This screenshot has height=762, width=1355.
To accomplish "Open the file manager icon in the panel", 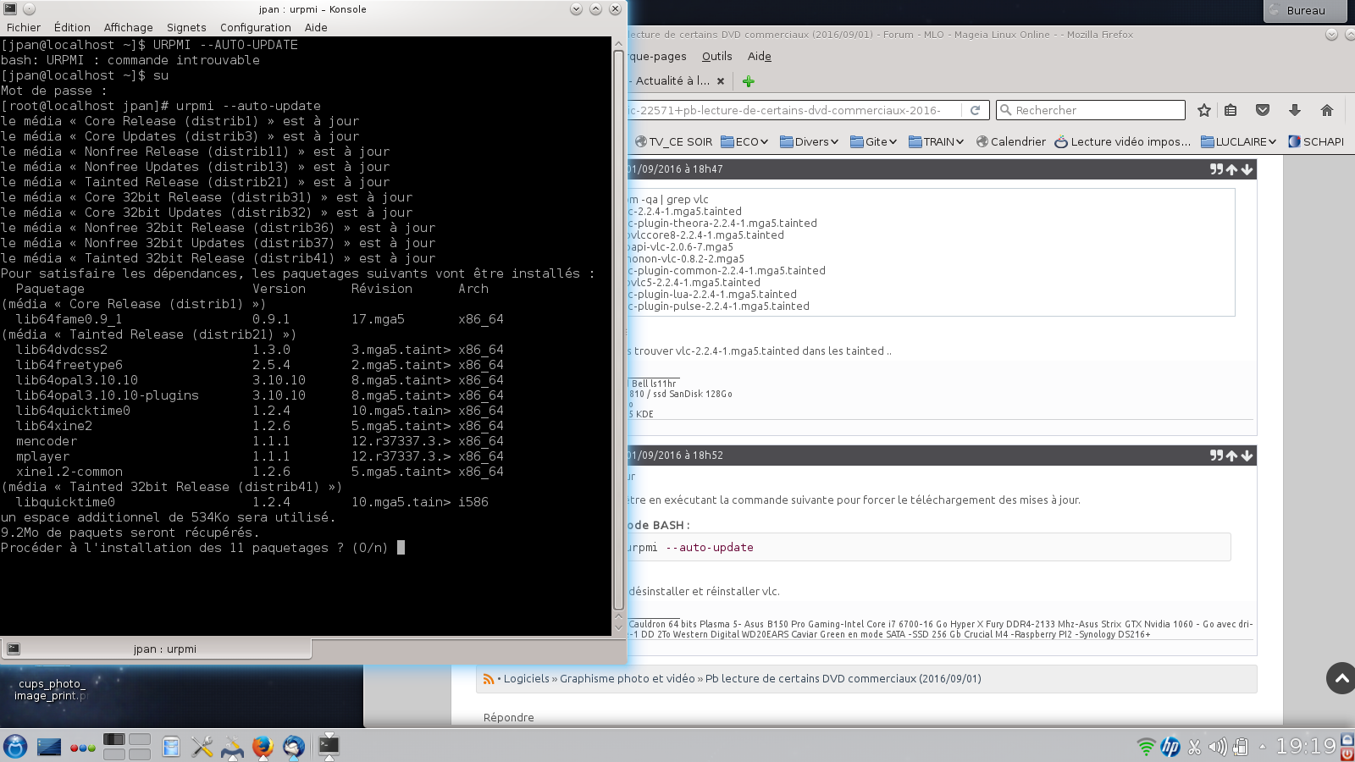I will point(171,746).
